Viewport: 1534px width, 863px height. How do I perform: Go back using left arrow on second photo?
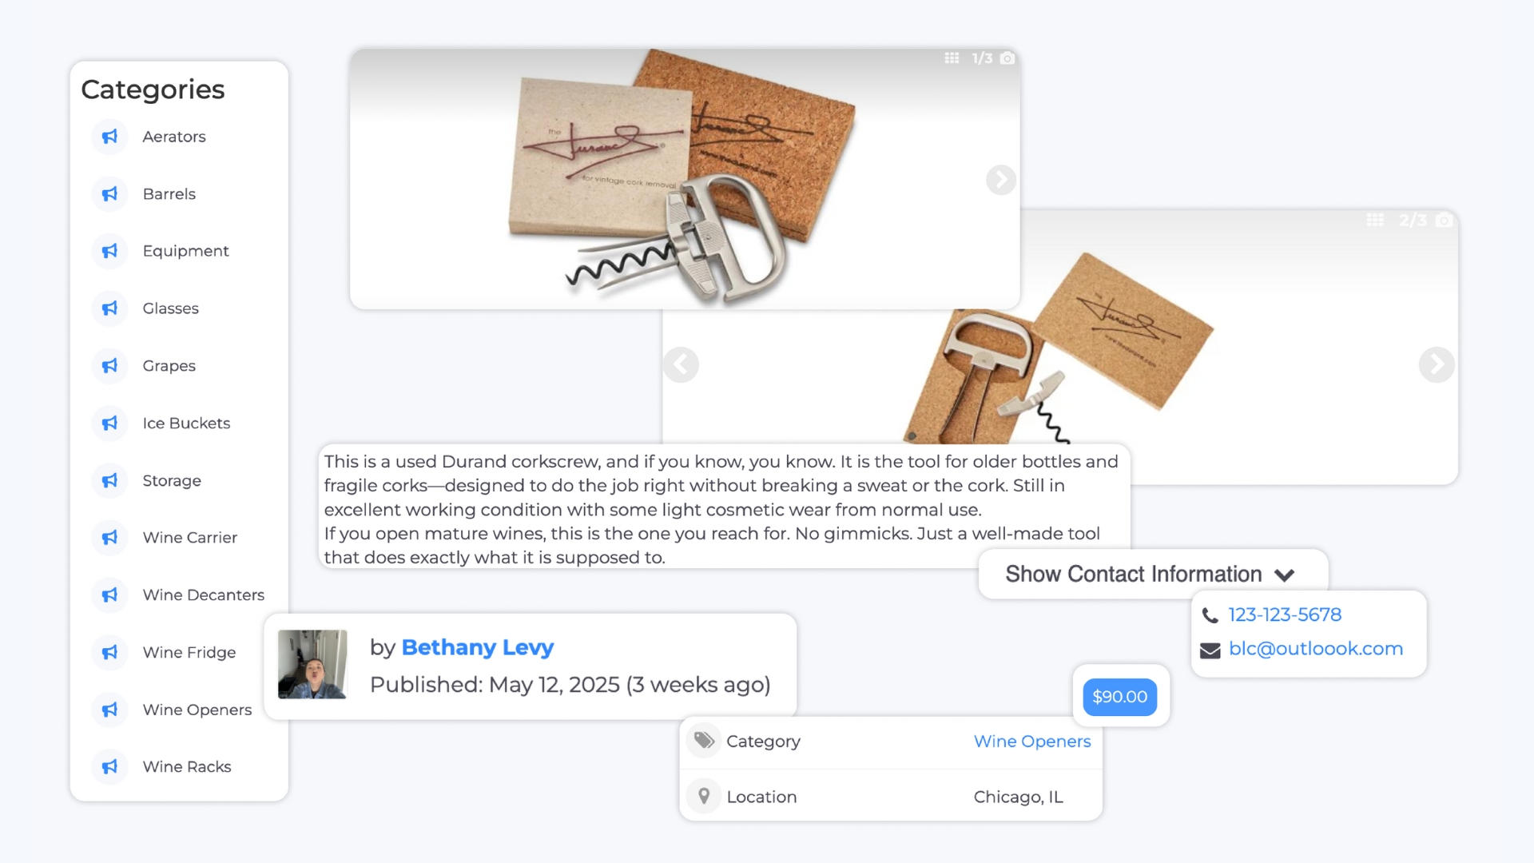pyautogui.click(x=681, y=364)
